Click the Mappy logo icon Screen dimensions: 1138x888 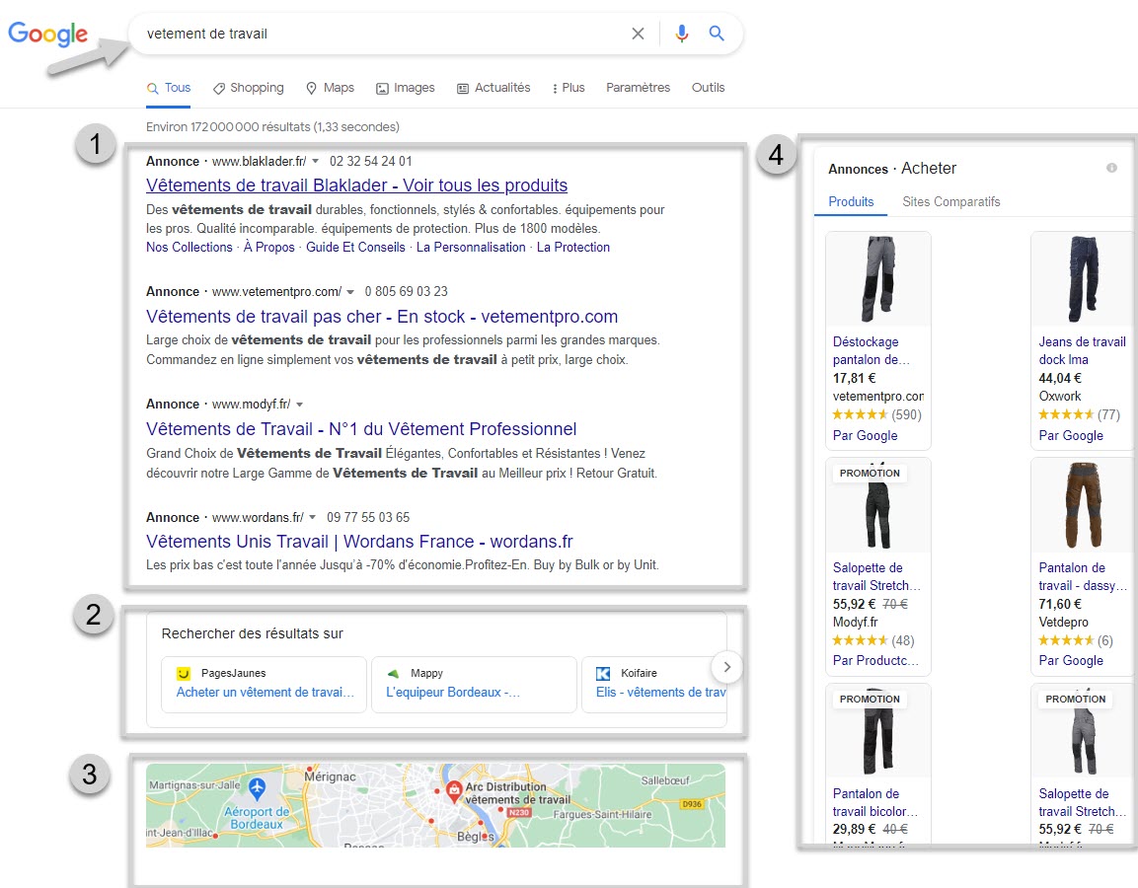click(x=394, y=673)
